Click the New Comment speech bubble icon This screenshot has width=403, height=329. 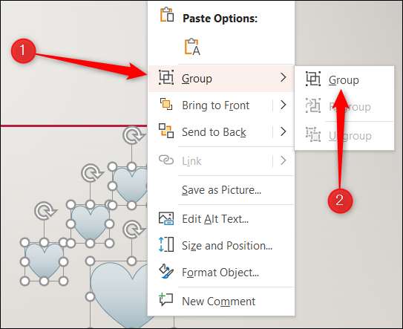point(166,299)
